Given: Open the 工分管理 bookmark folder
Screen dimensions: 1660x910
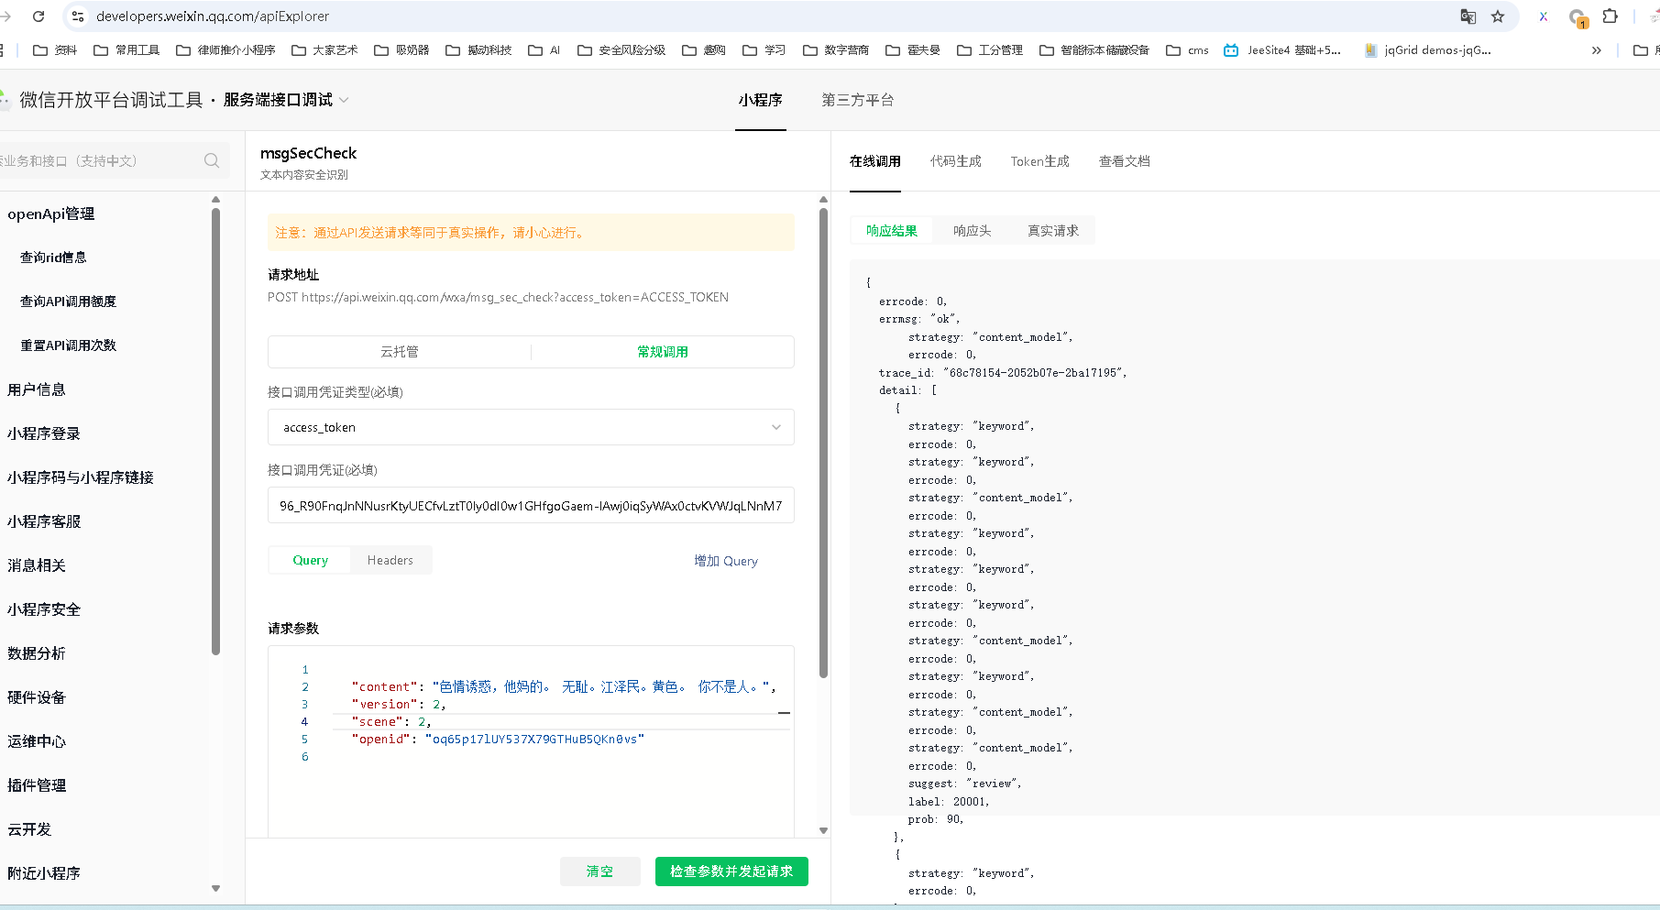Looking at the screenshot, I should point(990,50).
